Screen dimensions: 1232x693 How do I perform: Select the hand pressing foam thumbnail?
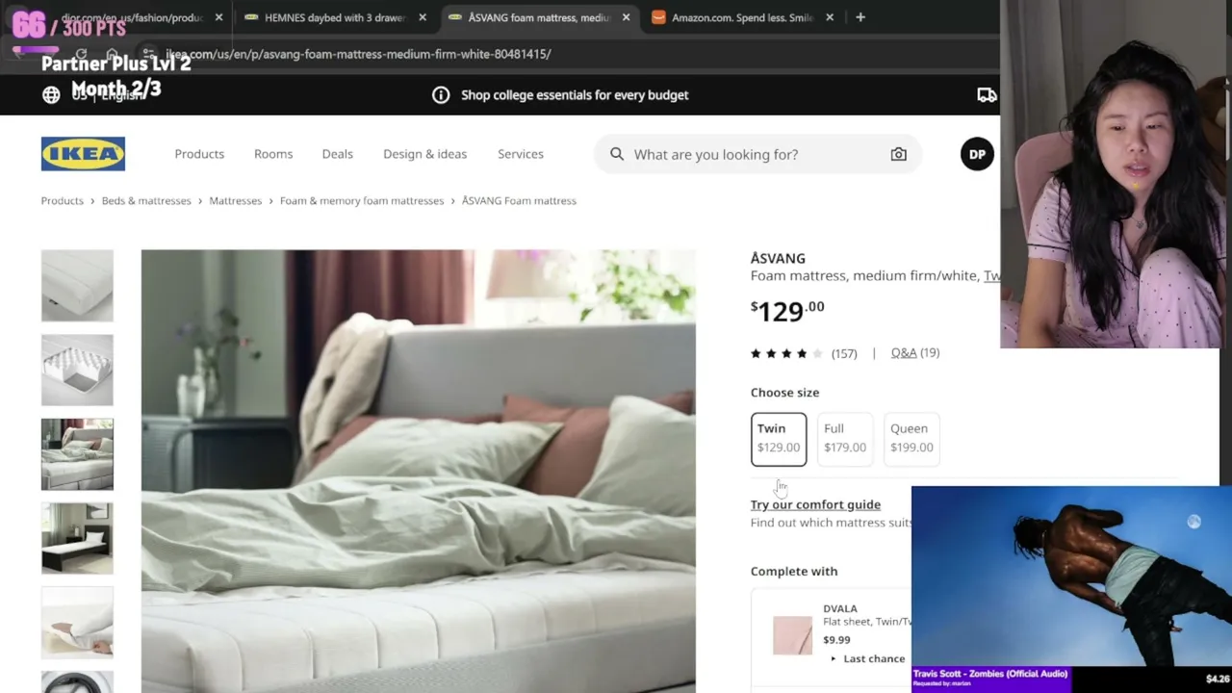[x=77, y=623]
